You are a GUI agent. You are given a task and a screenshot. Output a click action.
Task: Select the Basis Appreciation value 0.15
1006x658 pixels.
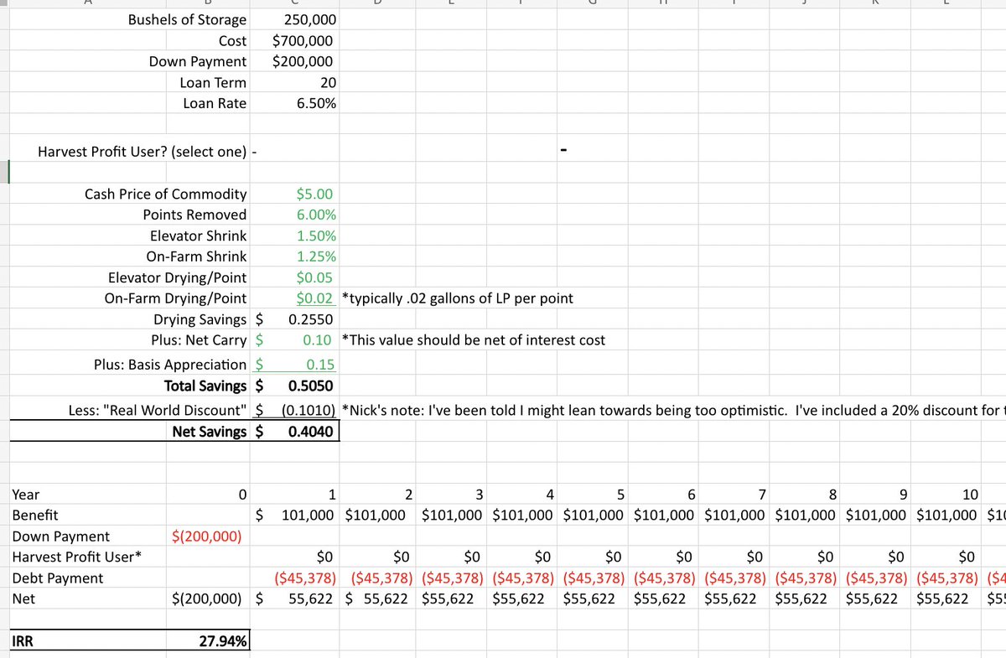(x=321, y=365)
